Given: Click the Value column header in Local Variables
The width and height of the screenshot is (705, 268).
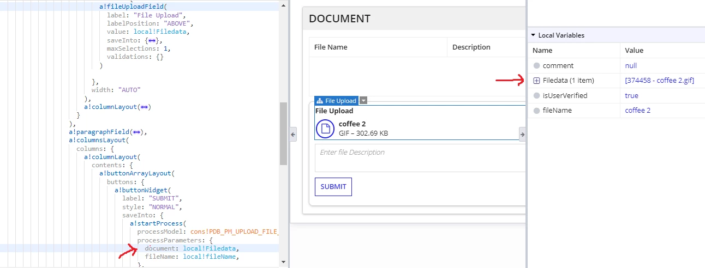Looking at the screenshot, I should pos(634,50).
